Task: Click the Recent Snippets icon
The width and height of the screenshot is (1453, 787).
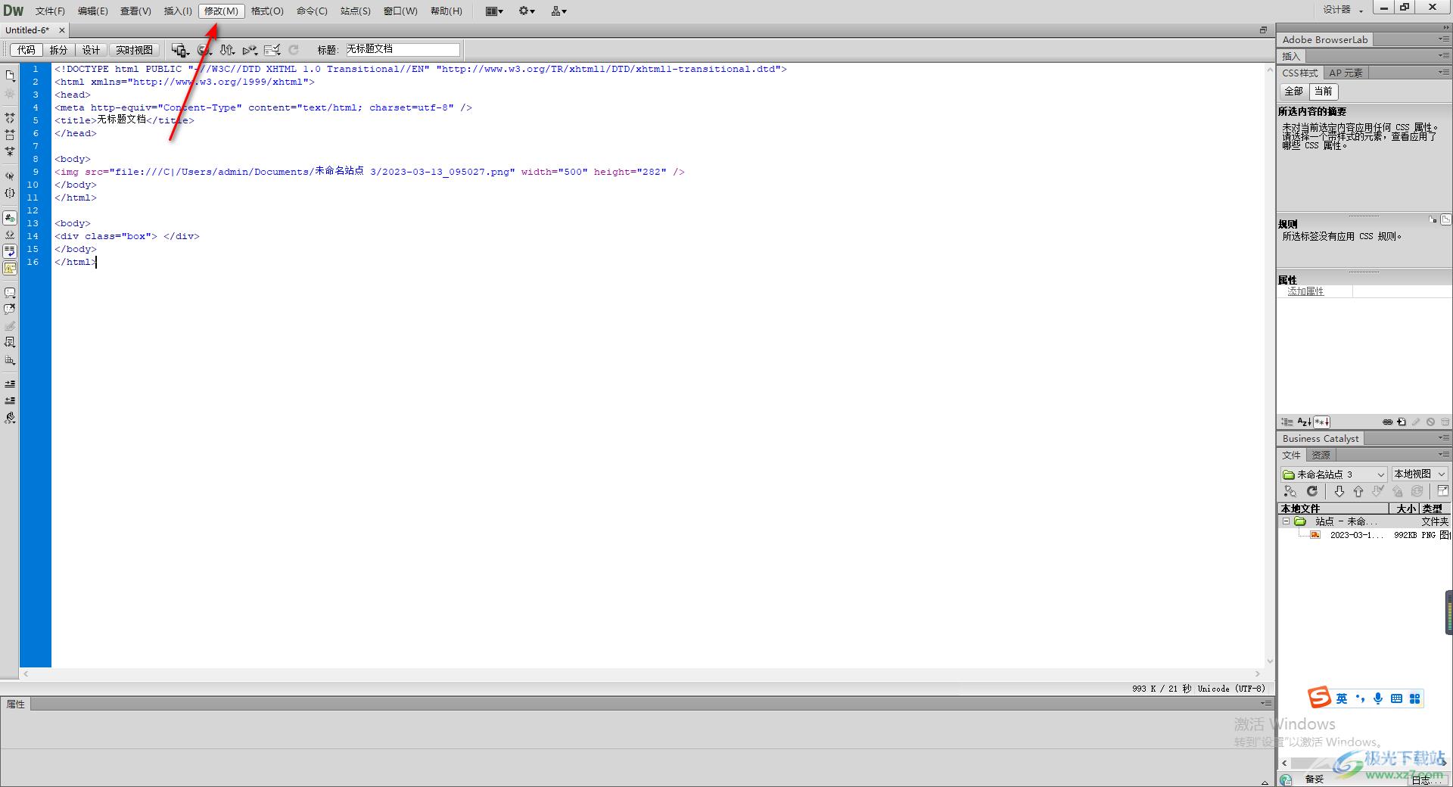Action: [10, 342]
